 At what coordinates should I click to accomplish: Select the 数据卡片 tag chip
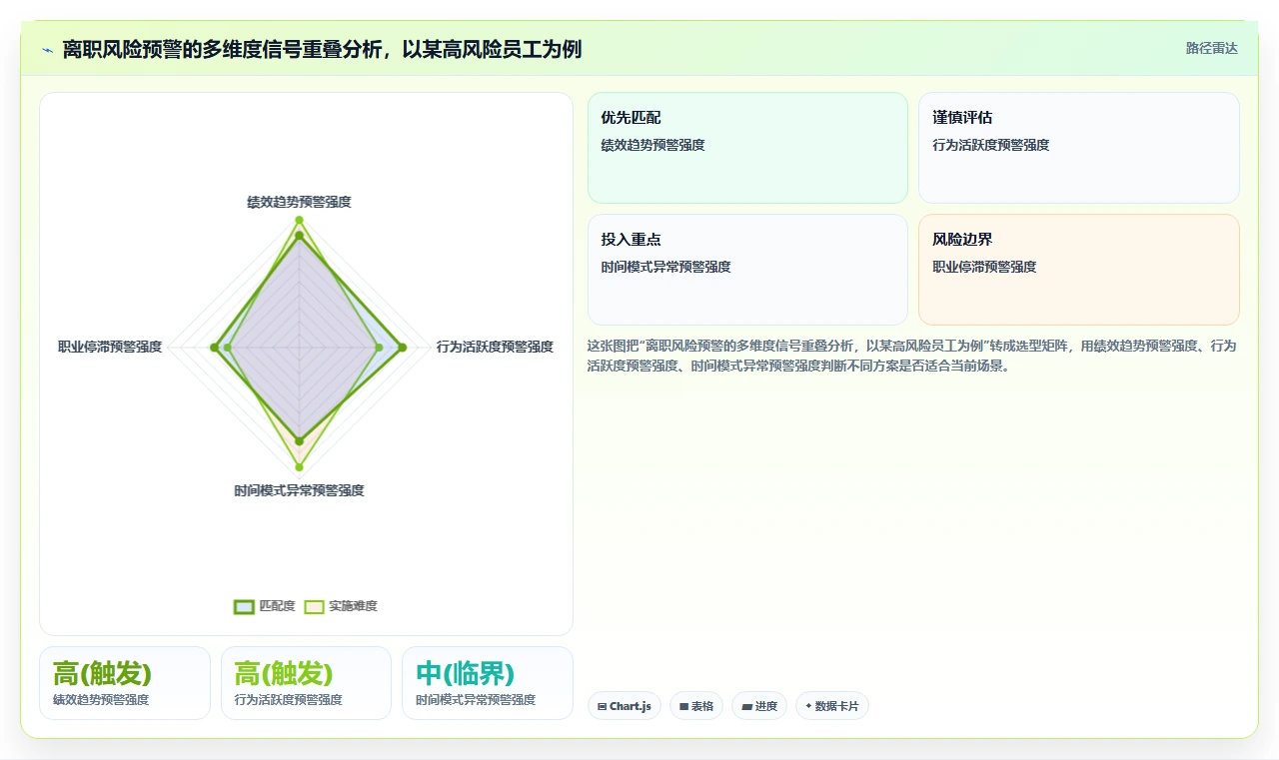832,706
